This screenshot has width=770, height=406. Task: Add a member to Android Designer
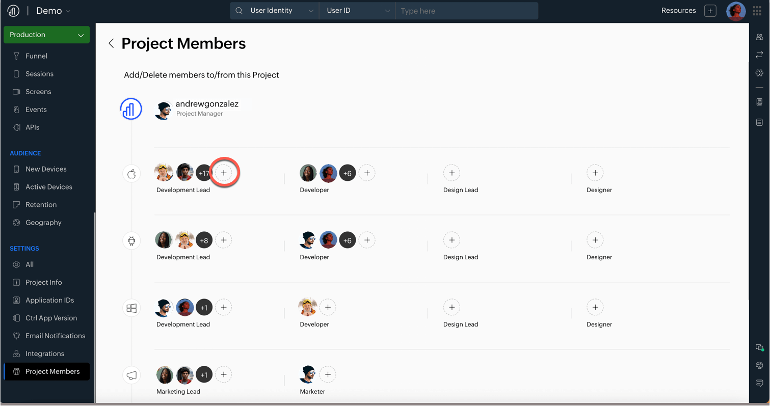(595, 240)
